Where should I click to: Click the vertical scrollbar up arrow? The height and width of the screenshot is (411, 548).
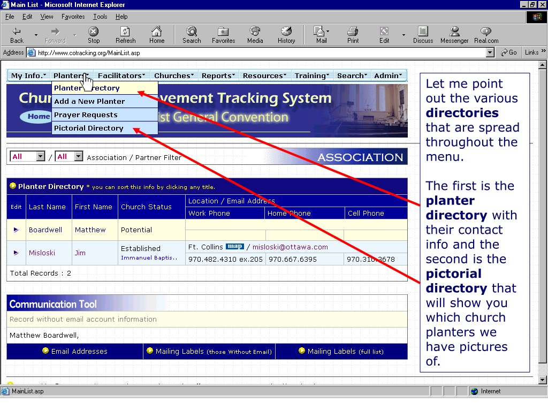point(542,65)
